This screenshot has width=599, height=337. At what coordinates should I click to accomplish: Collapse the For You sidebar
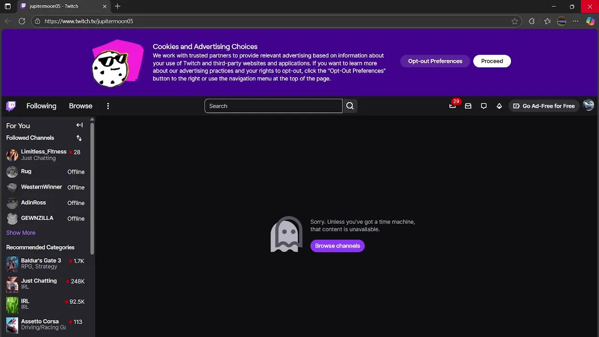[80, 125]
